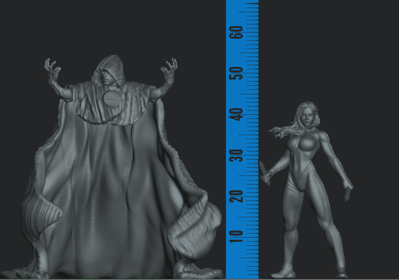Screen dimensions: 399x280
Task: Click the '10' mark on the ruler
Action: [236, 237]
